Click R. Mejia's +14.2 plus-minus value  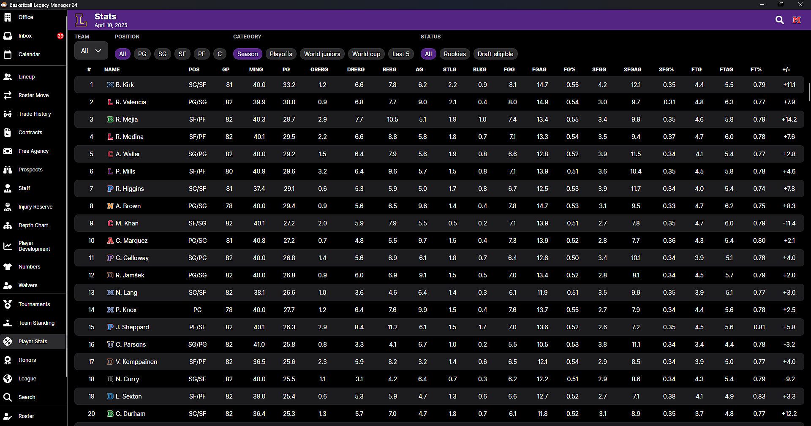pos(789,119)
